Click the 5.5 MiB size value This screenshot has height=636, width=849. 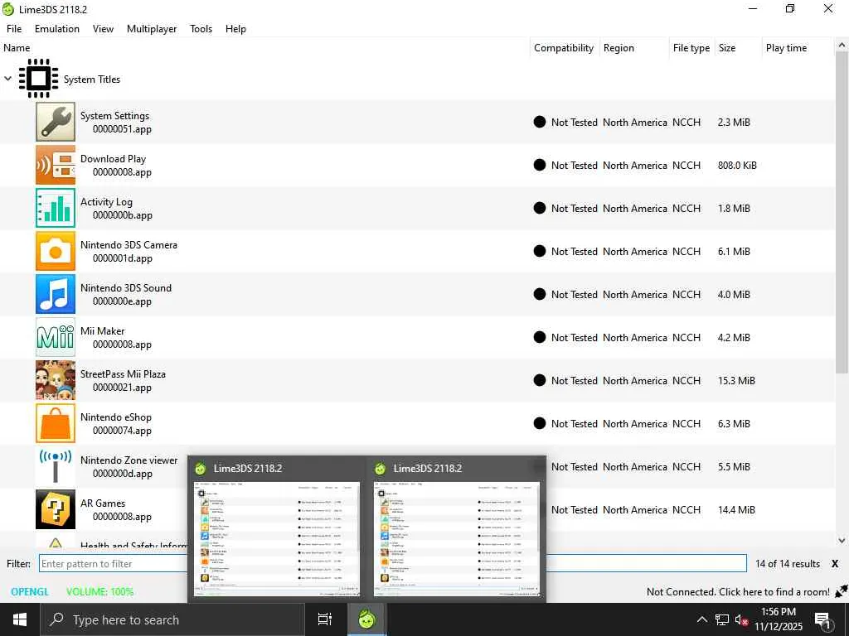(x=734, y=466)
